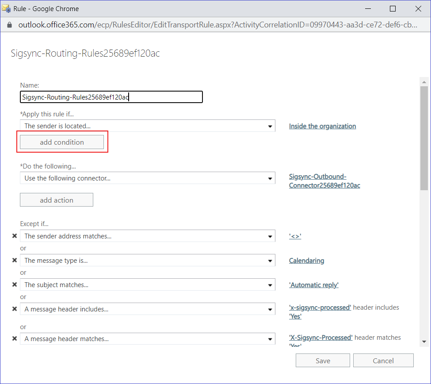Delete the 'subject matches' exception row
431x384 pixels.
point(15,285)
